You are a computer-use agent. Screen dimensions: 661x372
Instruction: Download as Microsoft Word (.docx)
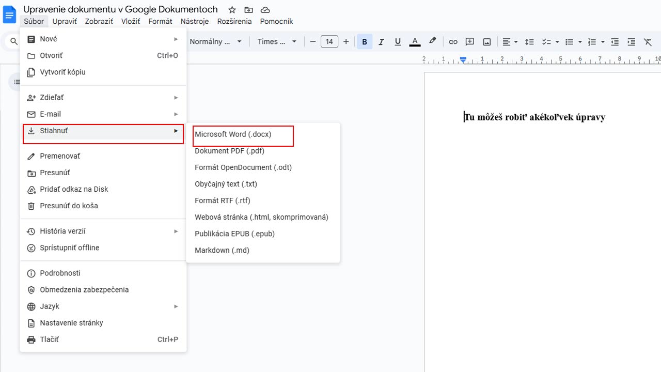click(x=263, y=134)
